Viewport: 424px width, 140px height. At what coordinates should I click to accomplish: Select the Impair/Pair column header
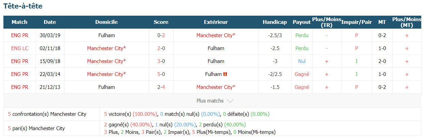[x=356, y=22]
